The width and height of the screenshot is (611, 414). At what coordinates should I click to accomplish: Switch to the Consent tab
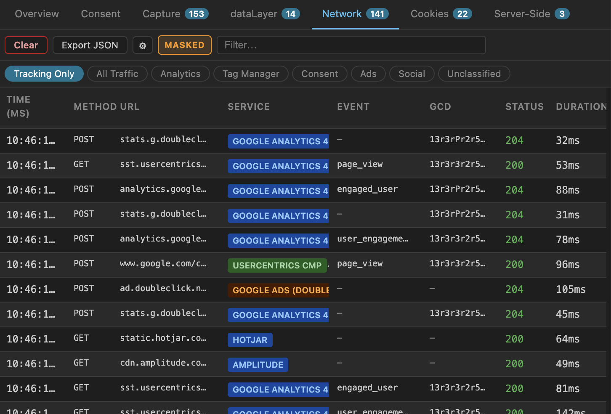(x=101, y=14)
